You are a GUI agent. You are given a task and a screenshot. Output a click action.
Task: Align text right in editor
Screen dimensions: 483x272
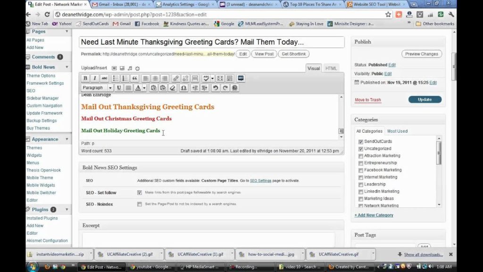(x=165, y=78)
